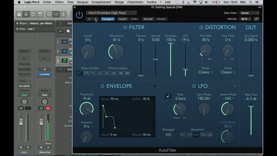277x156 pixels.
Task: Select ascending sawtooth LFO waveform
Action: pyautogui.click(x=190, y=135)
